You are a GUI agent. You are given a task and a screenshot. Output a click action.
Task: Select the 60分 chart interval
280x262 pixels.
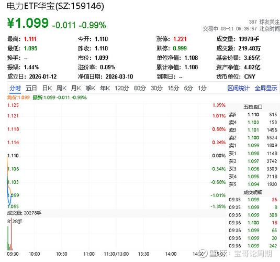[140, 88]
